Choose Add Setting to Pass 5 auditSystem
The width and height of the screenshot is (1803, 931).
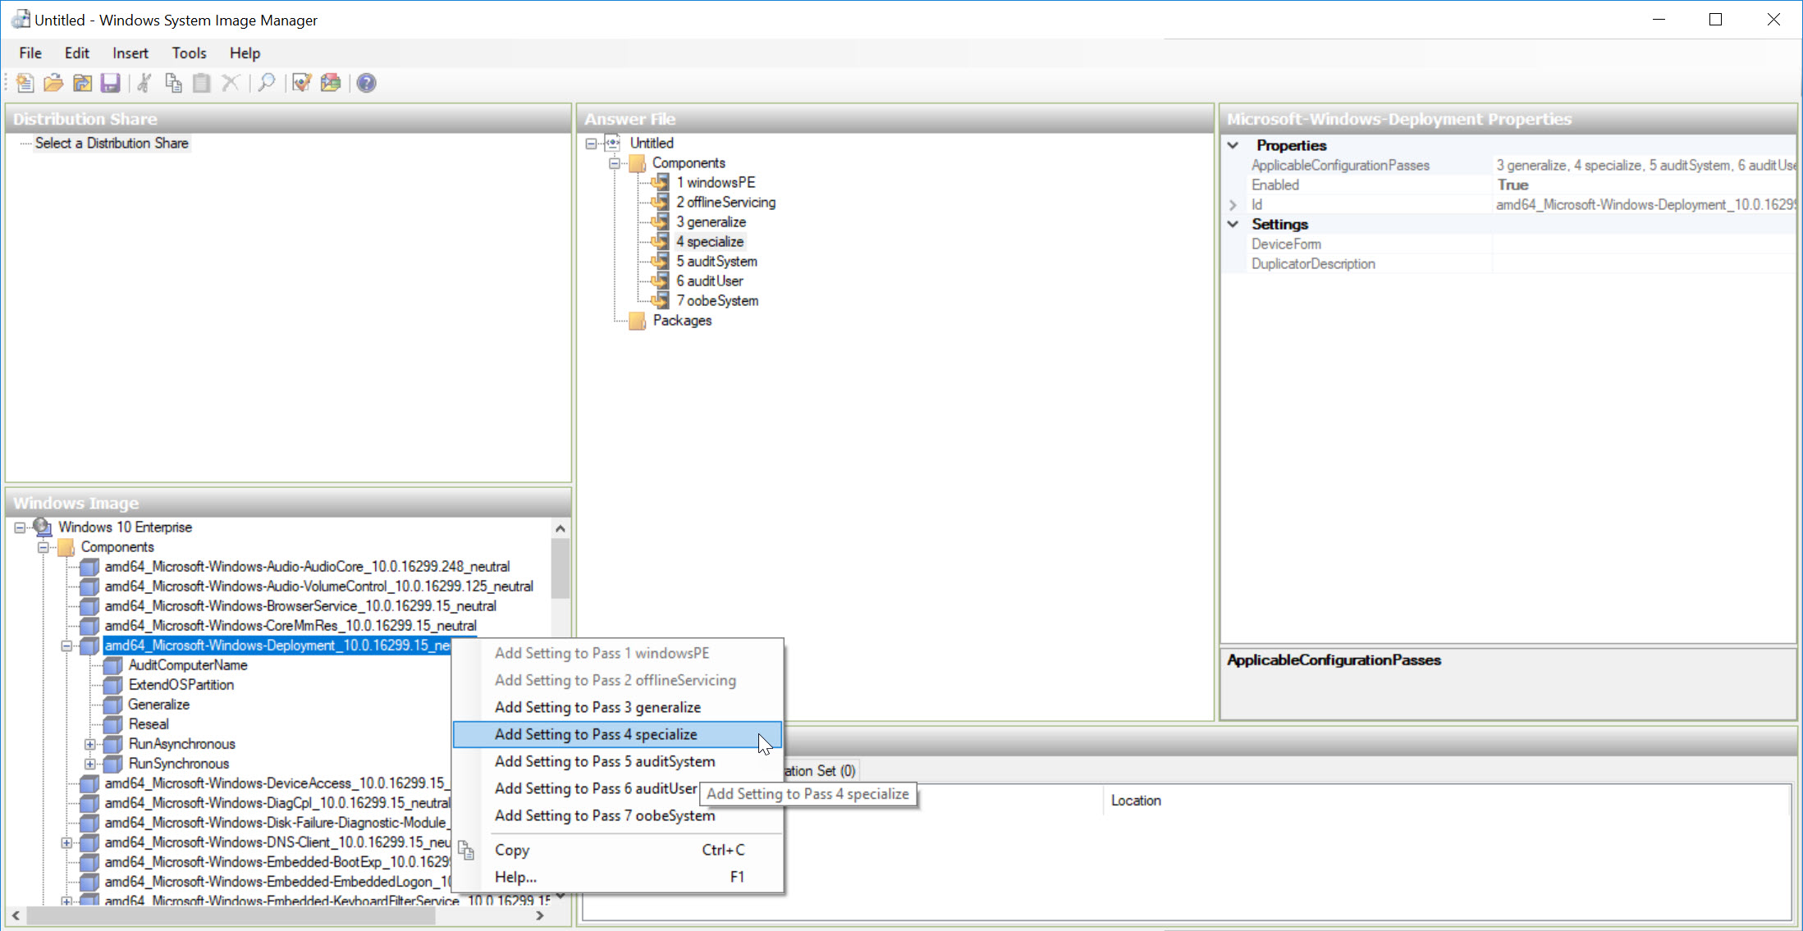coord(617,761)
